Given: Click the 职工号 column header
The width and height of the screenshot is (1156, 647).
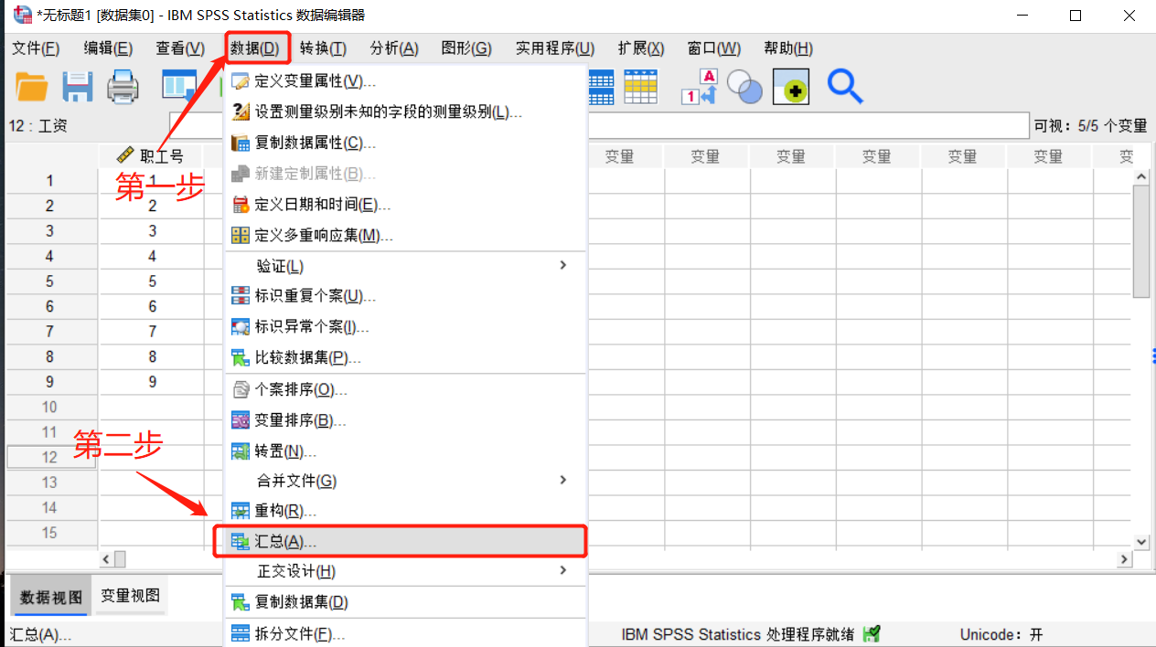Looking at the screenshot, I should click(152, 156).
